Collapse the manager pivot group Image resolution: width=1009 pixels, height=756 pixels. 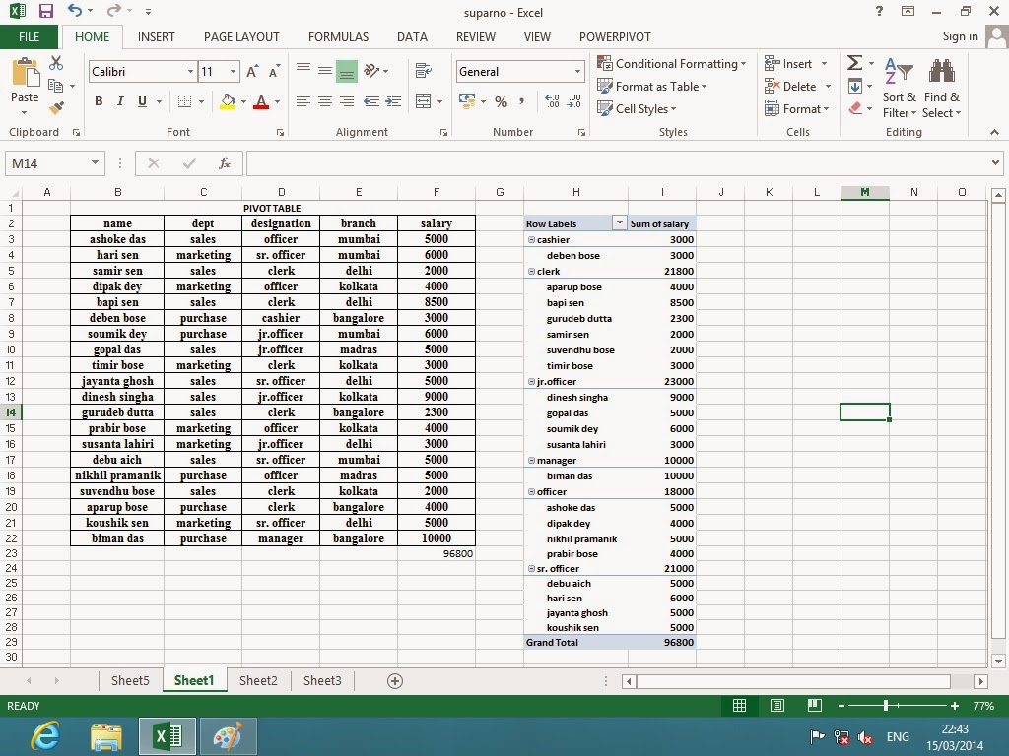click(531, 461)
